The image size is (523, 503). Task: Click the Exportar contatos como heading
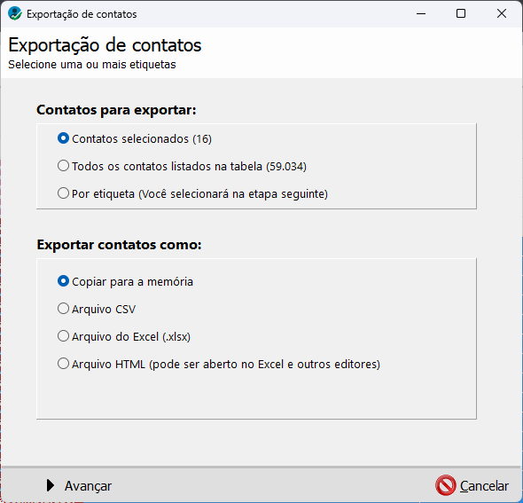119,245
